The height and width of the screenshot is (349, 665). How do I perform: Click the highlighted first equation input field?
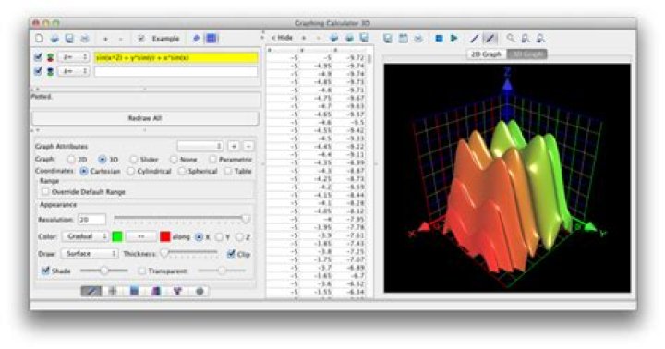(x=175, y=57)
